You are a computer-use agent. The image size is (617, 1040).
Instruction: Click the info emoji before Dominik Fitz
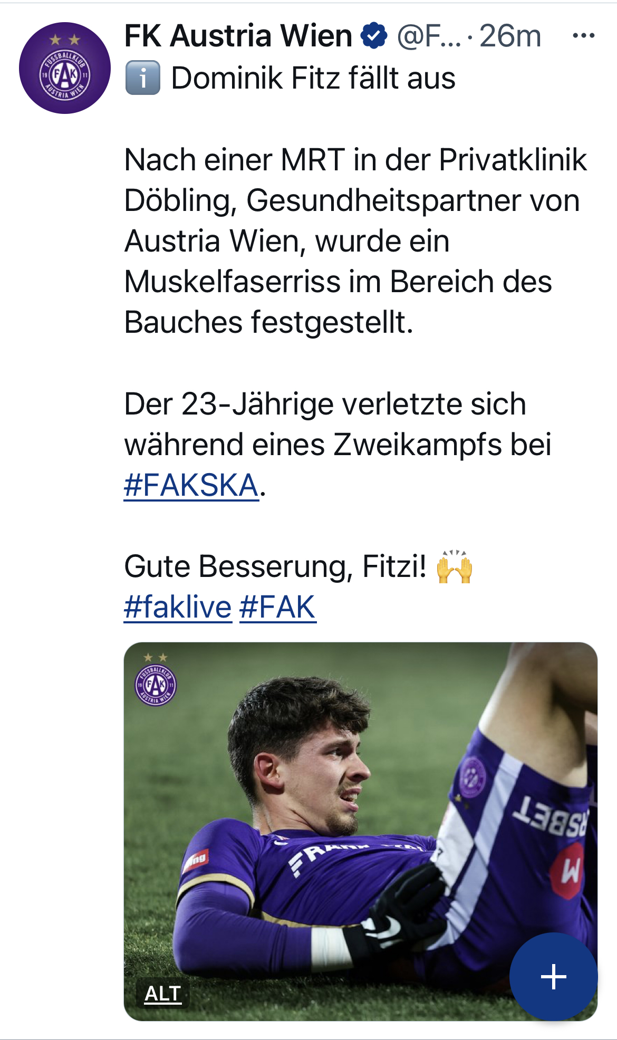point(142,78)
